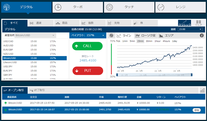
Task: Switch to マルチ multi-chart view
Action: pos(198,23)
